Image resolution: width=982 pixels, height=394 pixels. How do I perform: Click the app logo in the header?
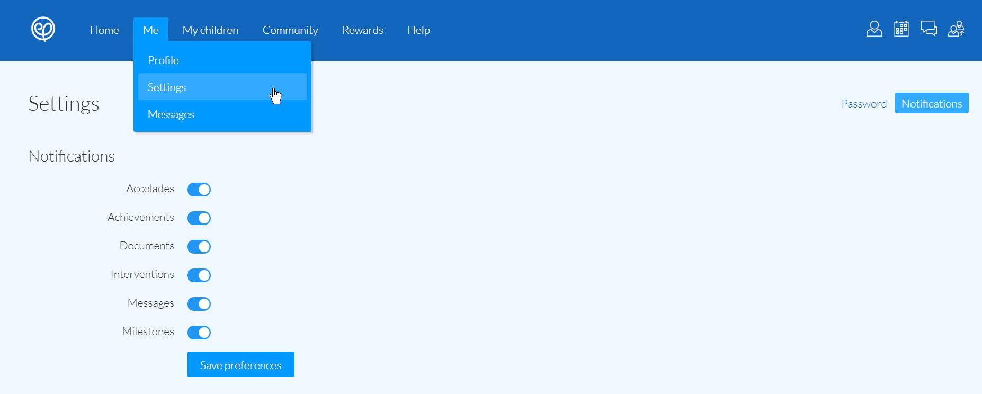(43, 29)
